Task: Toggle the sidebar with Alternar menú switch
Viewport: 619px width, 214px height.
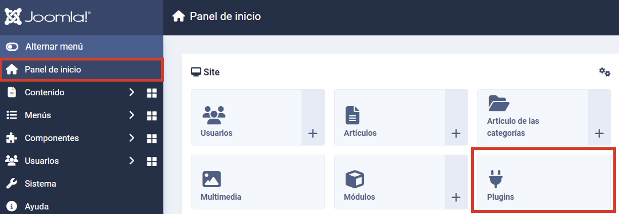Action: pyautogui.click(x=12, y=47)
